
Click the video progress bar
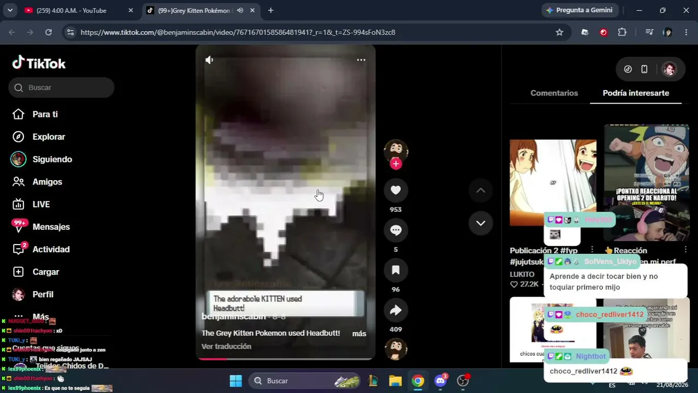point(285,359)
